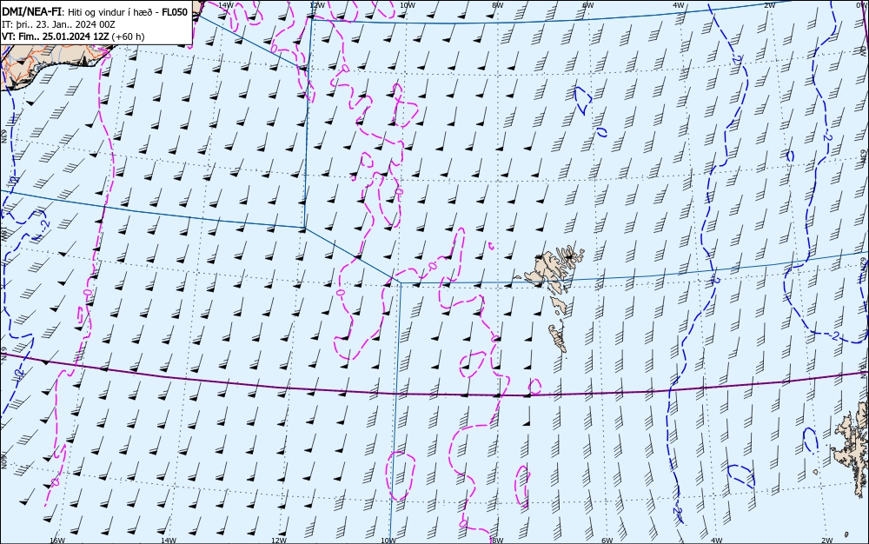
Task: Click the (+60 h) forecast offset text
Action: point(128,36)
